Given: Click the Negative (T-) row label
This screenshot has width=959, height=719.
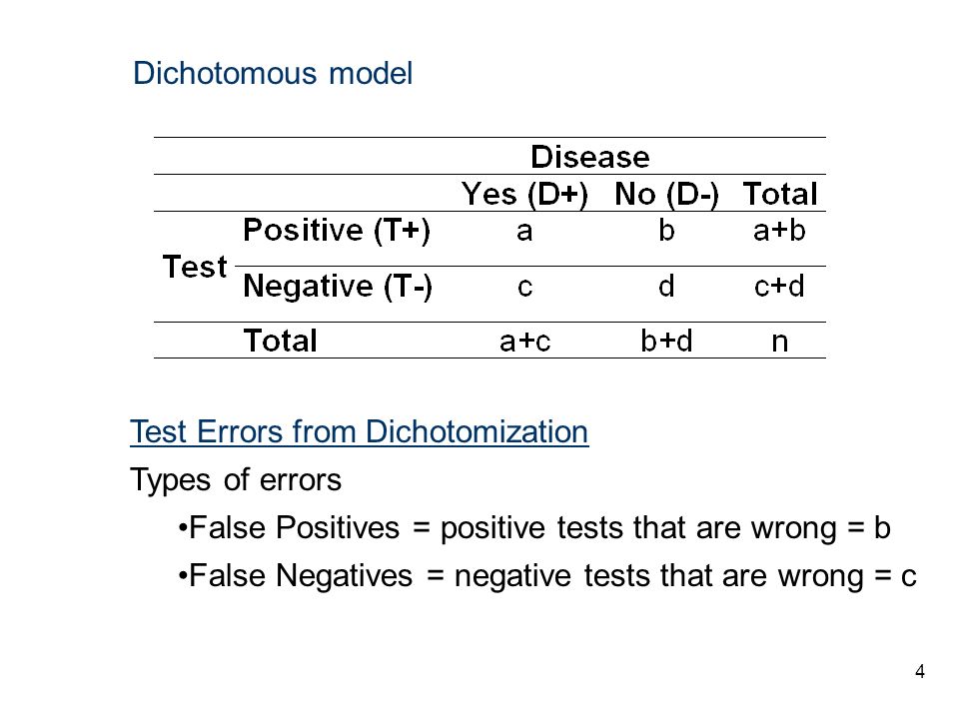Looking at the screenshot, I should (x=338, y=287).
